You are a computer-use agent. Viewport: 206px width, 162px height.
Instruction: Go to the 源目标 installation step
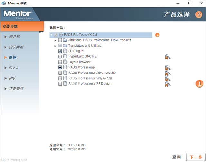14,37
